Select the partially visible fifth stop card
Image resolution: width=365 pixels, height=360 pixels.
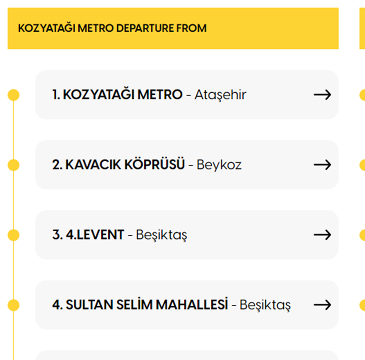tap(186, 355)
